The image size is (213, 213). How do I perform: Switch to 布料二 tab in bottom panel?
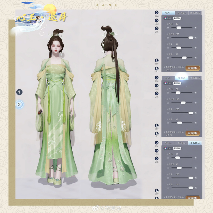pos(182,143)
